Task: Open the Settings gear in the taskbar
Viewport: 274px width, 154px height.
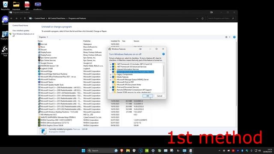Action: click(x=153, y=151)
